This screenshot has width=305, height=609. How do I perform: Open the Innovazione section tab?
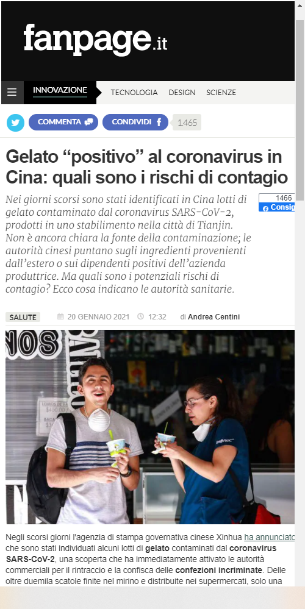[60, 92]
